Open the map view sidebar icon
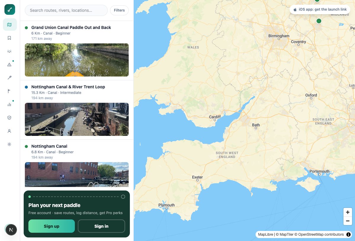 (10, 25)
